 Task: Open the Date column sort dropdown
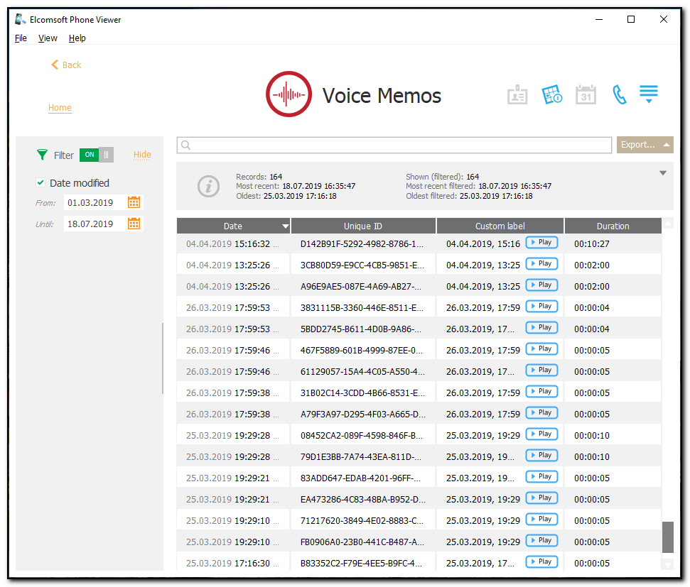pos(284,225)
